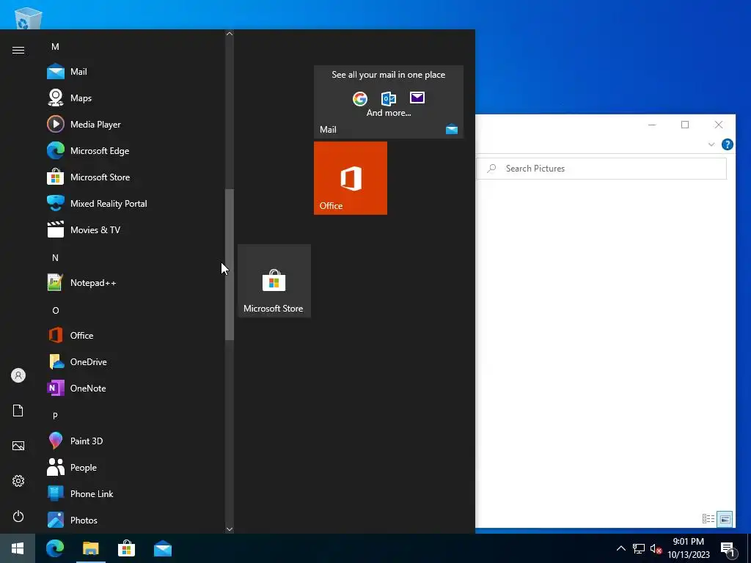Open Microsoft Store in the app list
Screen dimensions: 751x563
[133, 177]
